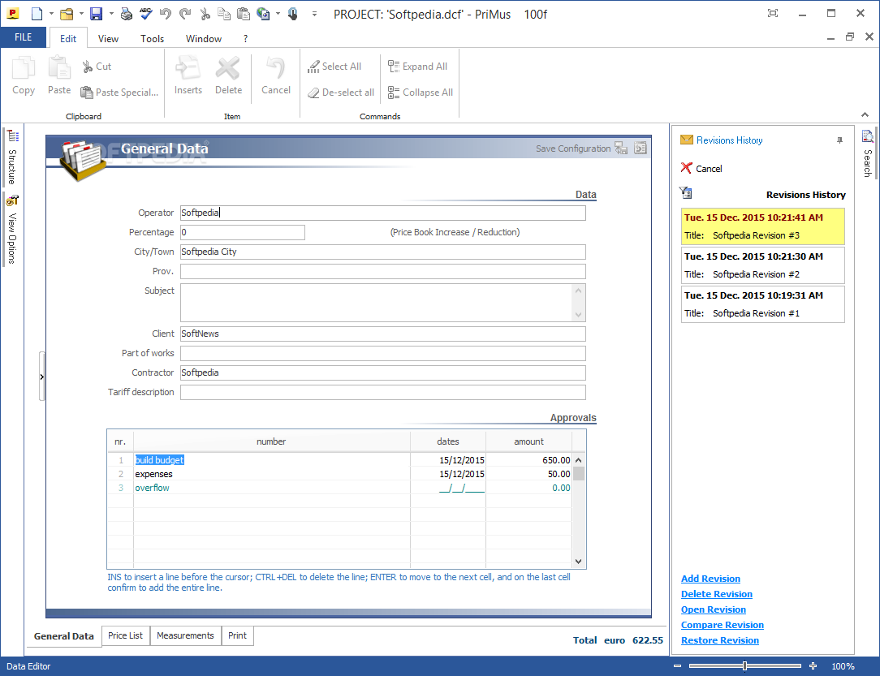
Task: Click the Cancel ribbon button
Action: pos(275,75)
